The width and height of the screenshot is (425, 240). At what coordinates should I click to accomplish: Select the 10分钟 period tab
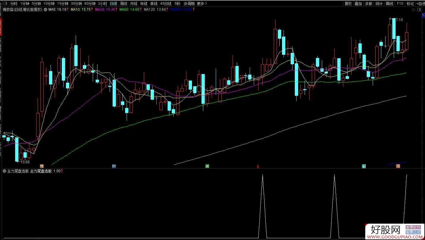(49, 4)
